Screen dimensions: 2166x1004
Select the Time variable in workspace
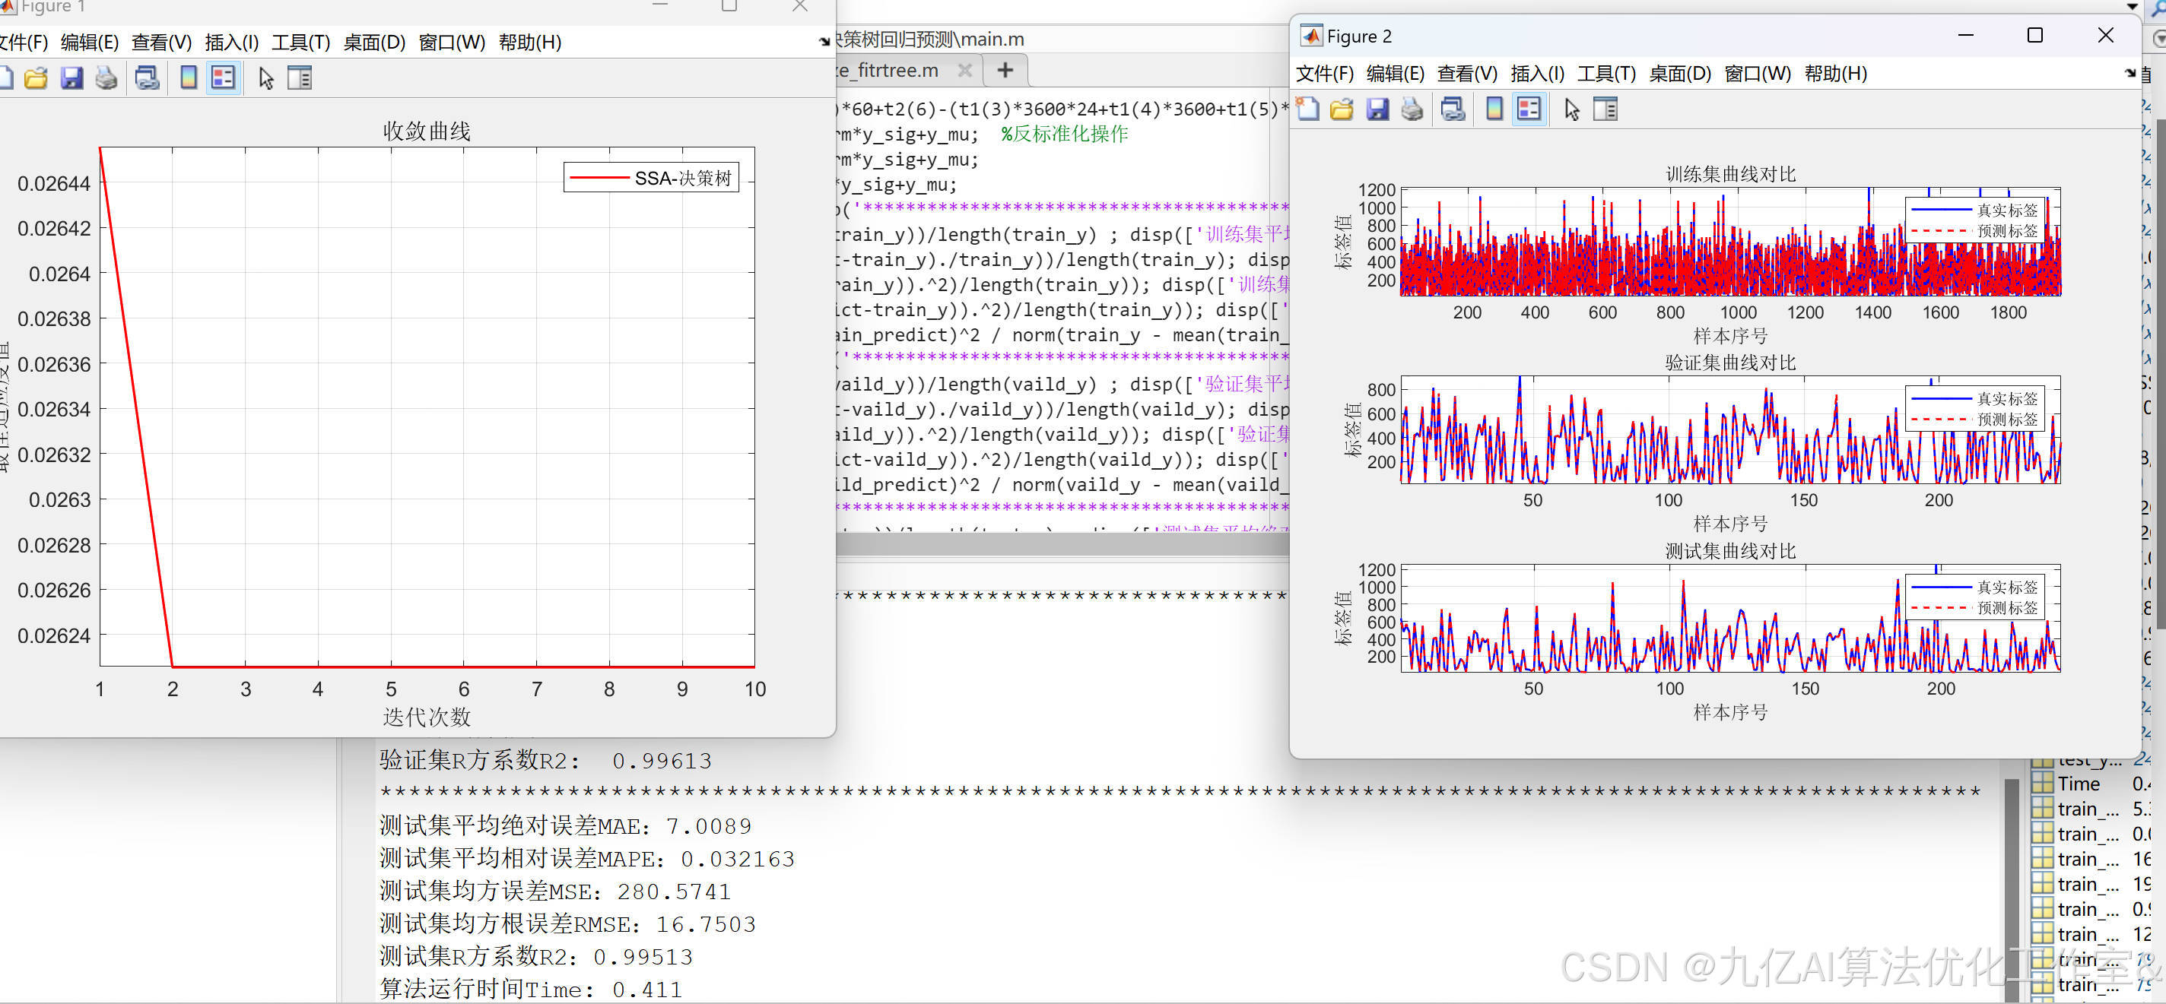click(2078, 784)
